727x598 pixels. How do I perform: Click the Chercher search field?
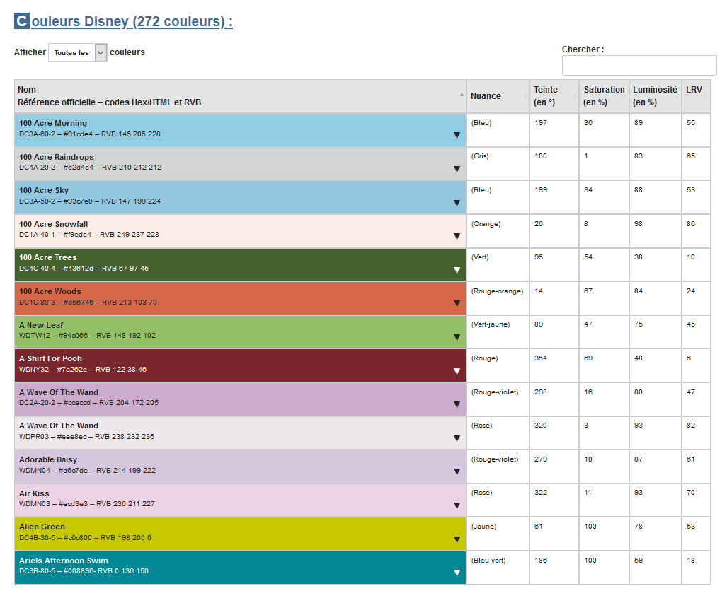(x=639, y=65)
